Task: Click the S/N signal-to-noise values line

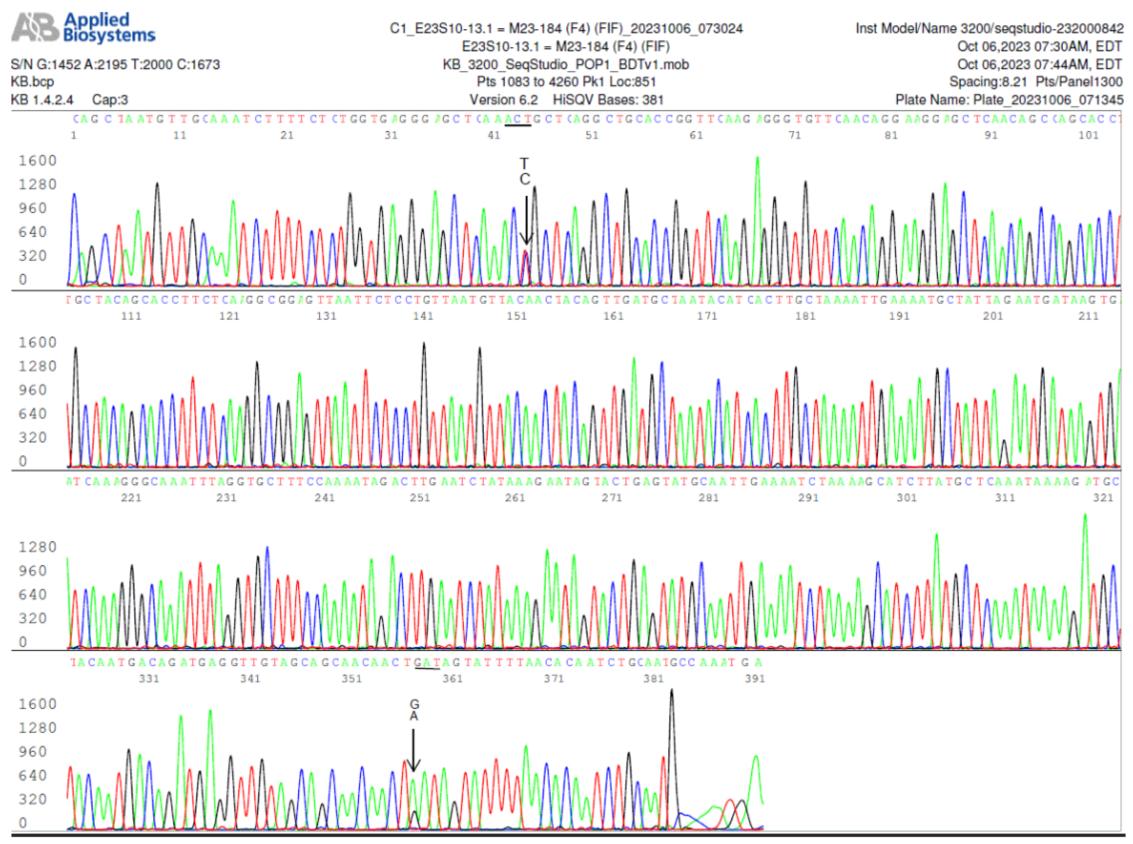Action: point(116,64)
